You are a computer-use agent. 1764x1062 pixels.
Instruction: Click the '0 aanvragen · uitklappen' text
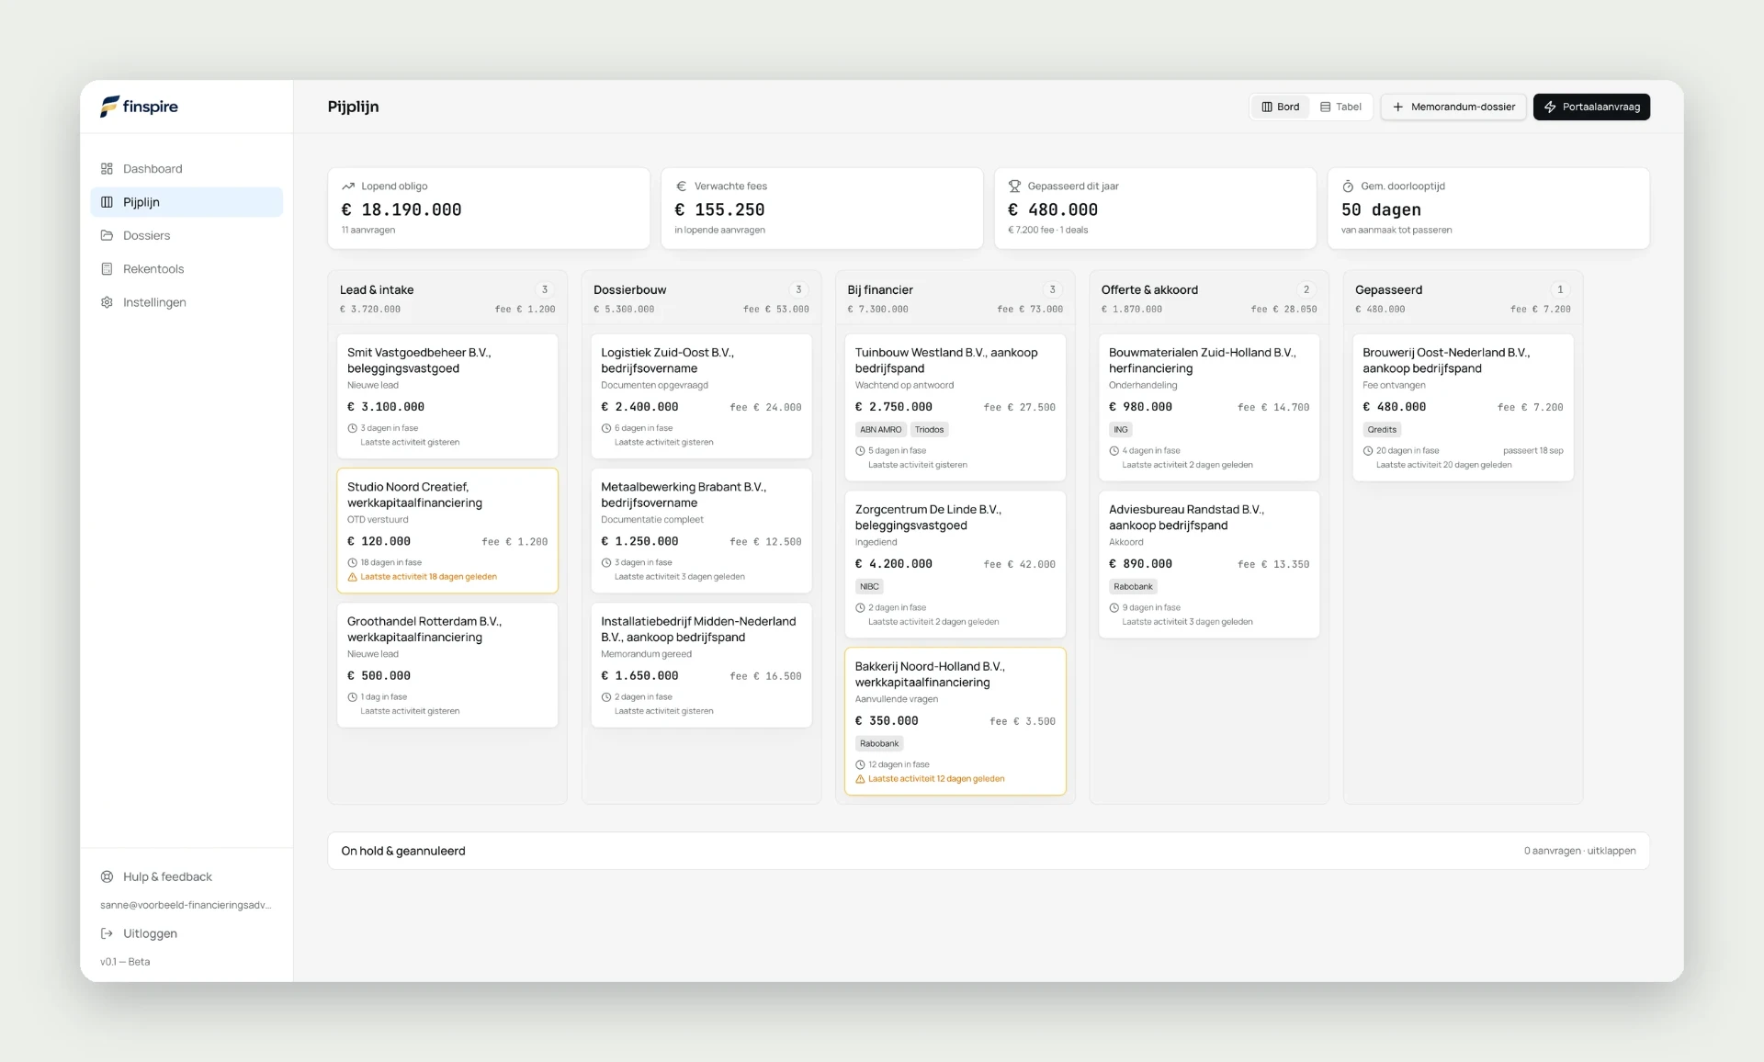1579,851
